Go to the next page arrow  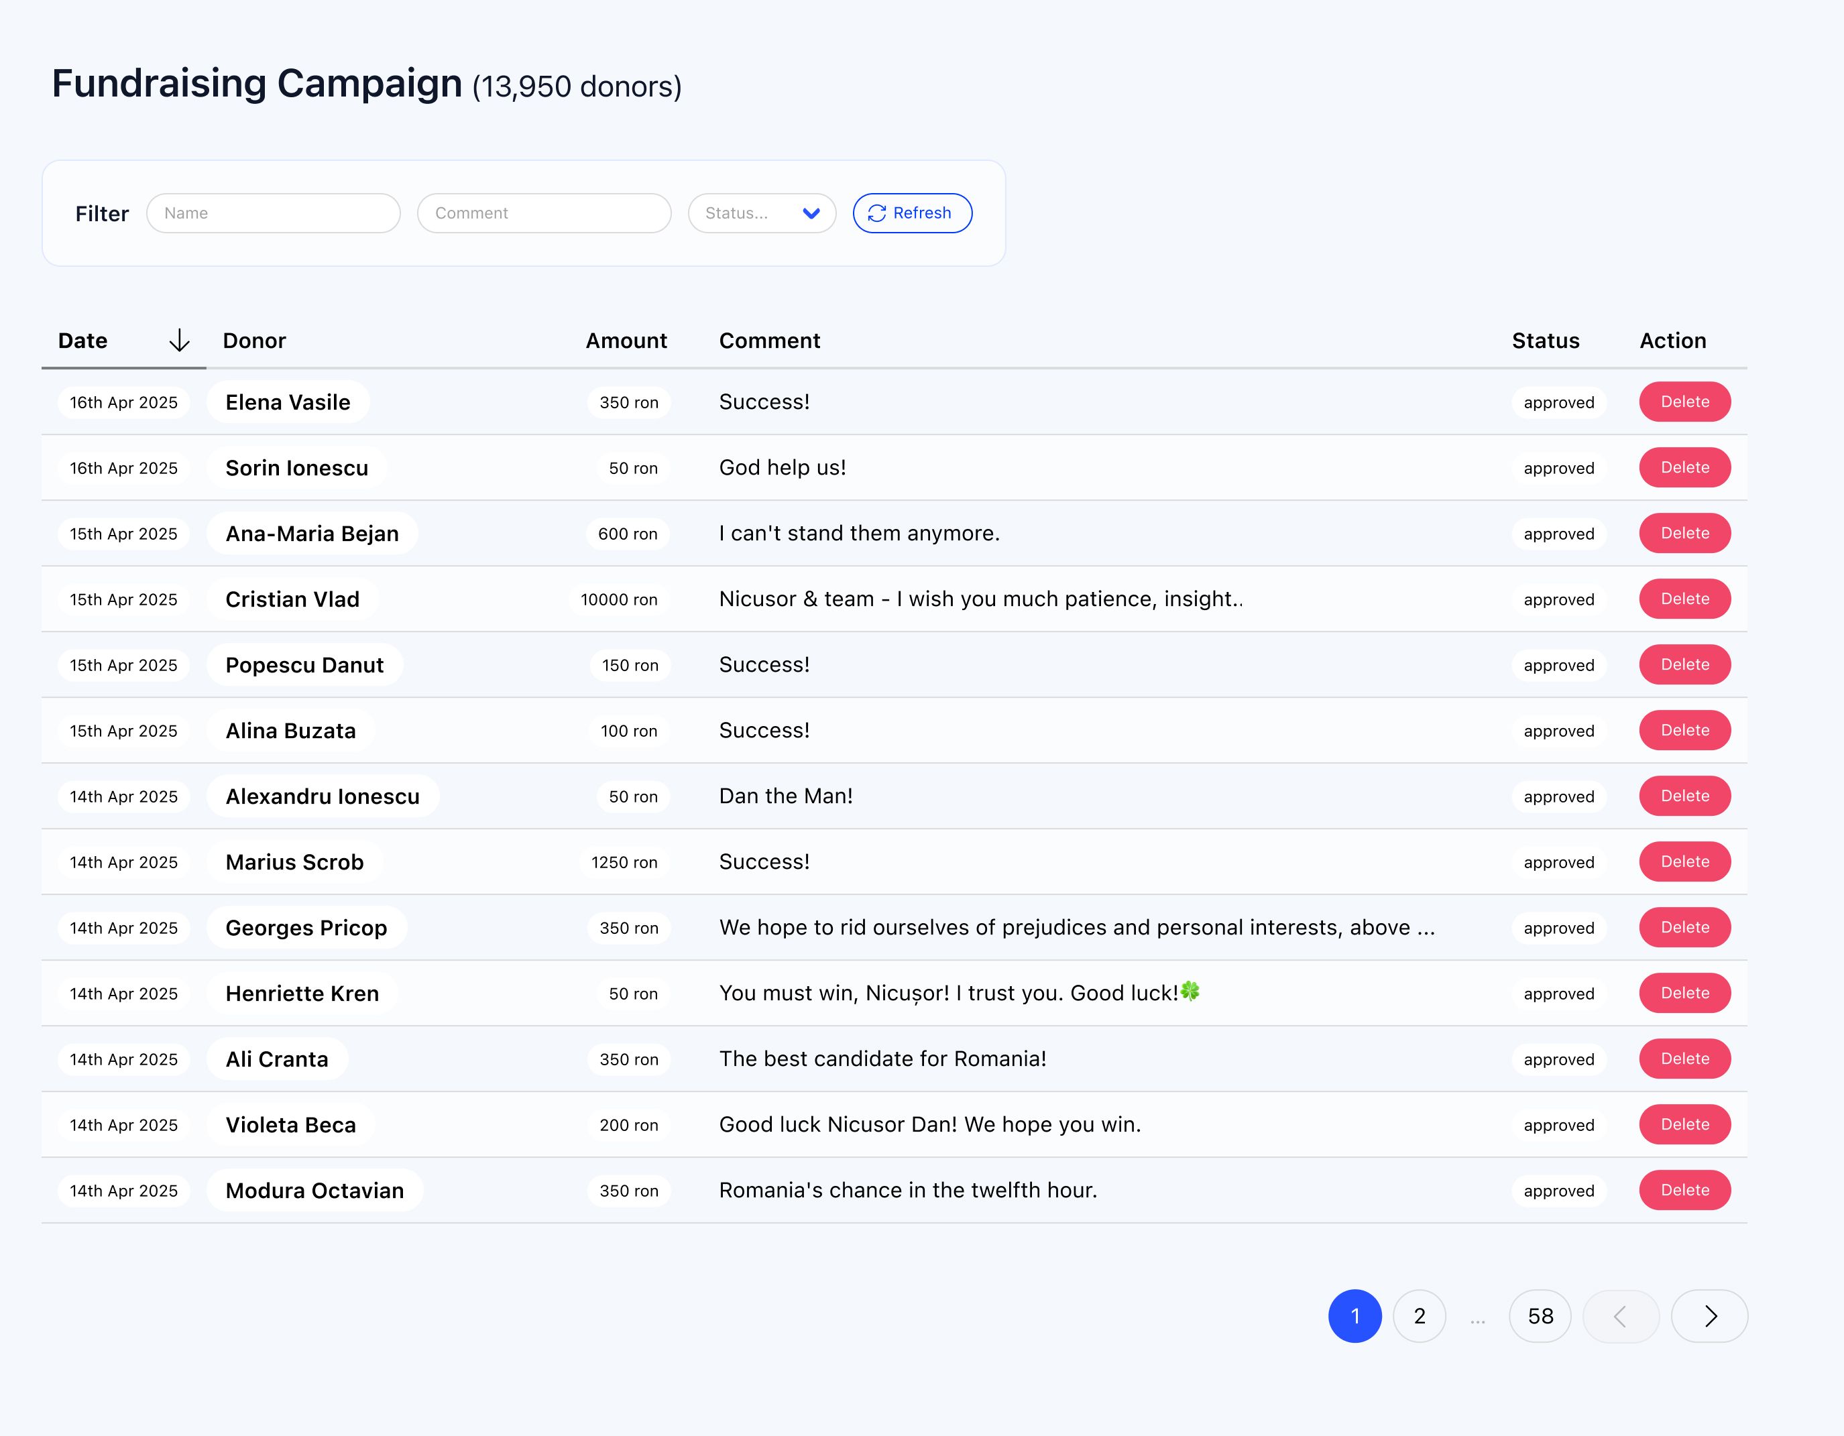1709,1316
